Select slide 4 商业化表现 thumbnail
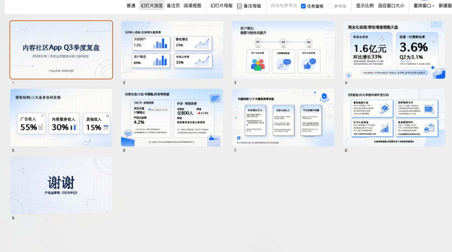The image size is (452, 252). (394, 50)
